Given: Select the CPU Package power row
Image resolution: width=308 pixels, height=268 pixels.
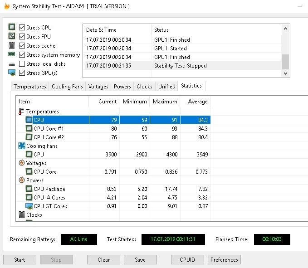Looking at the screenshot, I should [113, 189].
